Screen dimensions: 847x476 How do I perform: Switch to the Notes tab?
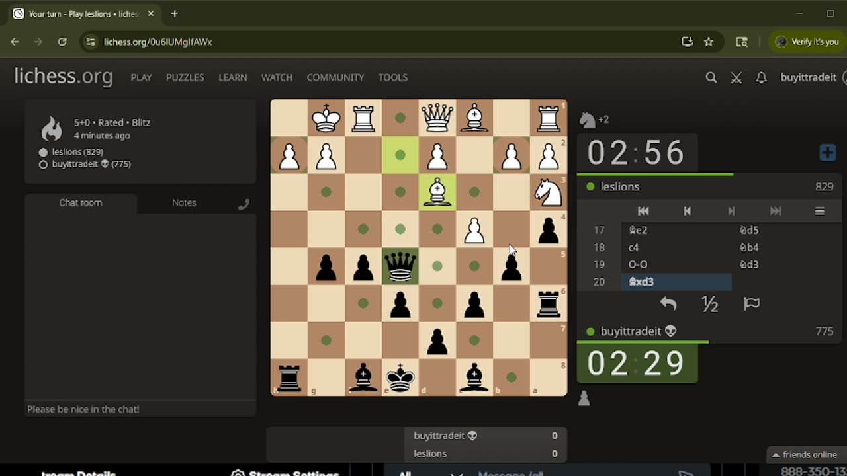184,203
